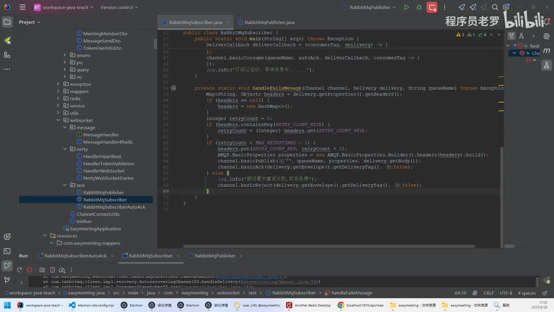Open the Git tool window
This screenshot has width=554, height=312.
pyautogui.click(x=7, y=280)
